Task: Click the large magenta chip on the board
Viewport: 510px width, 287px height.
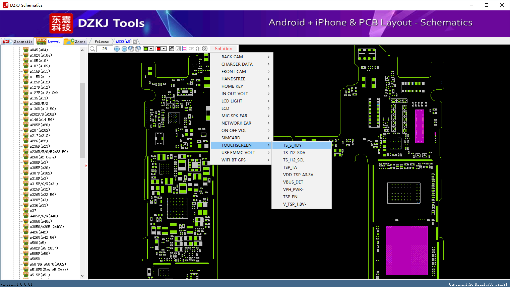Action: (407, 250)
